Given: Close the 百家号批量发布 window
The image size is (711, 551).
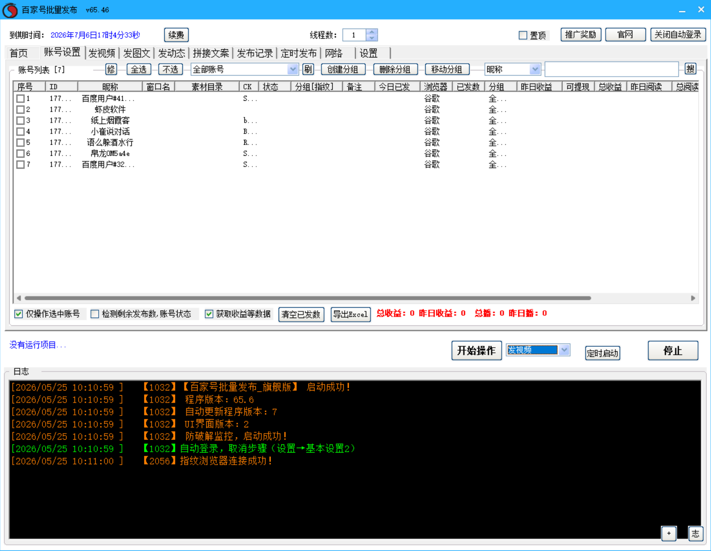Looking at the screenshot, I should click(x=701, y=10).
